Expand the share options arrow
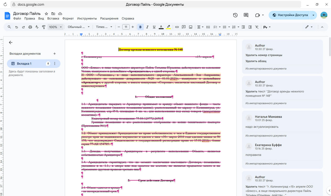 [313, 15]
